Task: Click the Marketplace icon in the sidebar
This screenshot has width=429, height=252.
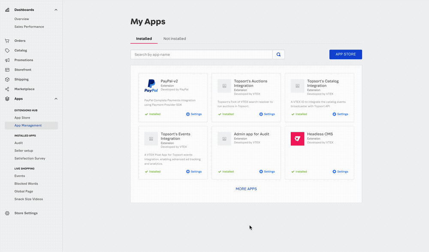Action: 7,89
